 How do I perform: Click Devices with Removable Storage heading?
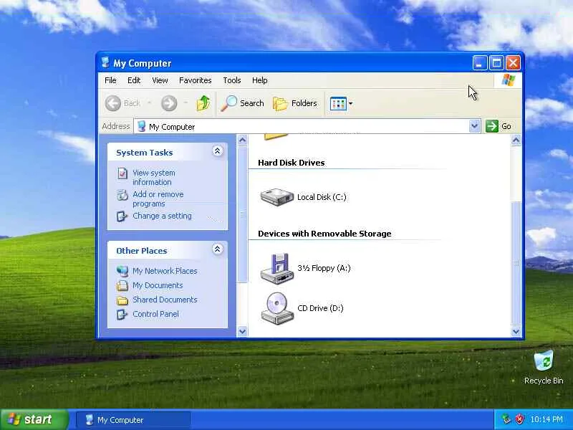[324, 234]
